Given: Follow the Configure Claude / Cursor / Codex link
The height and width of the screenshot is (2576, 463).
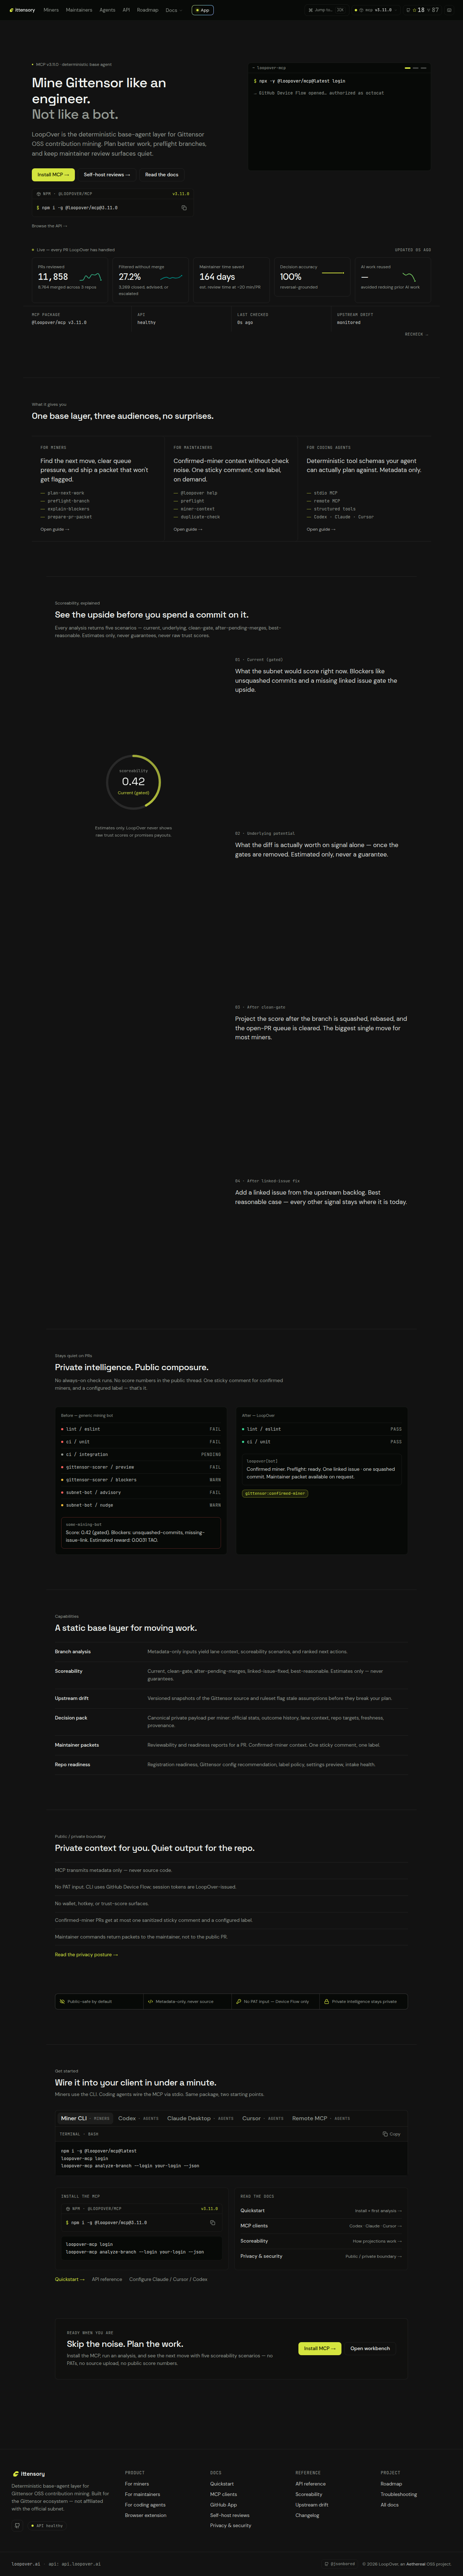Looking at the screenshot, I should coord(168,2279).
